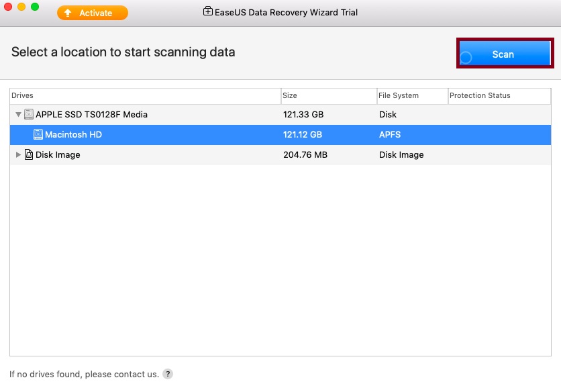Click the question mark help icon
This screenshot has height=390, width=561.
tap(167, 374)
